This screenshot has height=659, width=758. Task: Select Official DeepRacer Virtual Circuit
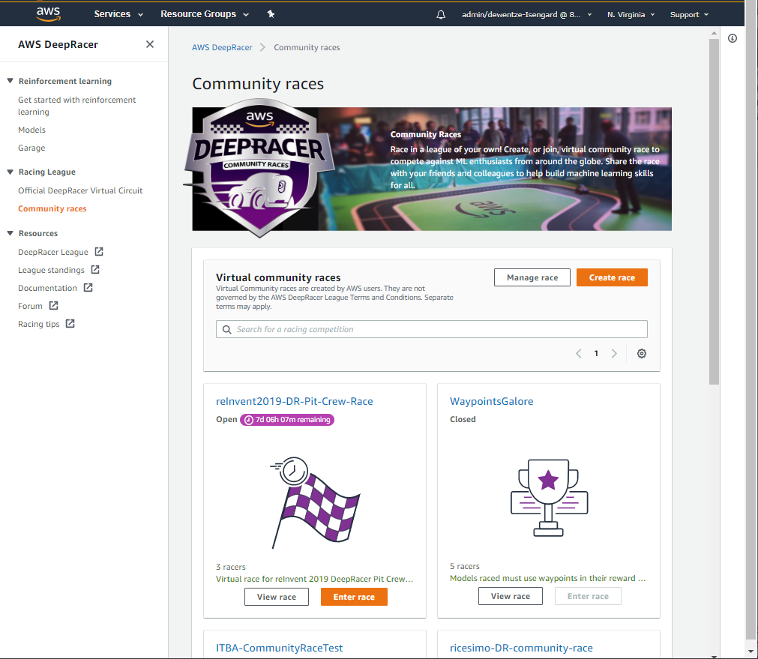pyautogui.click(x=80, y=190)
